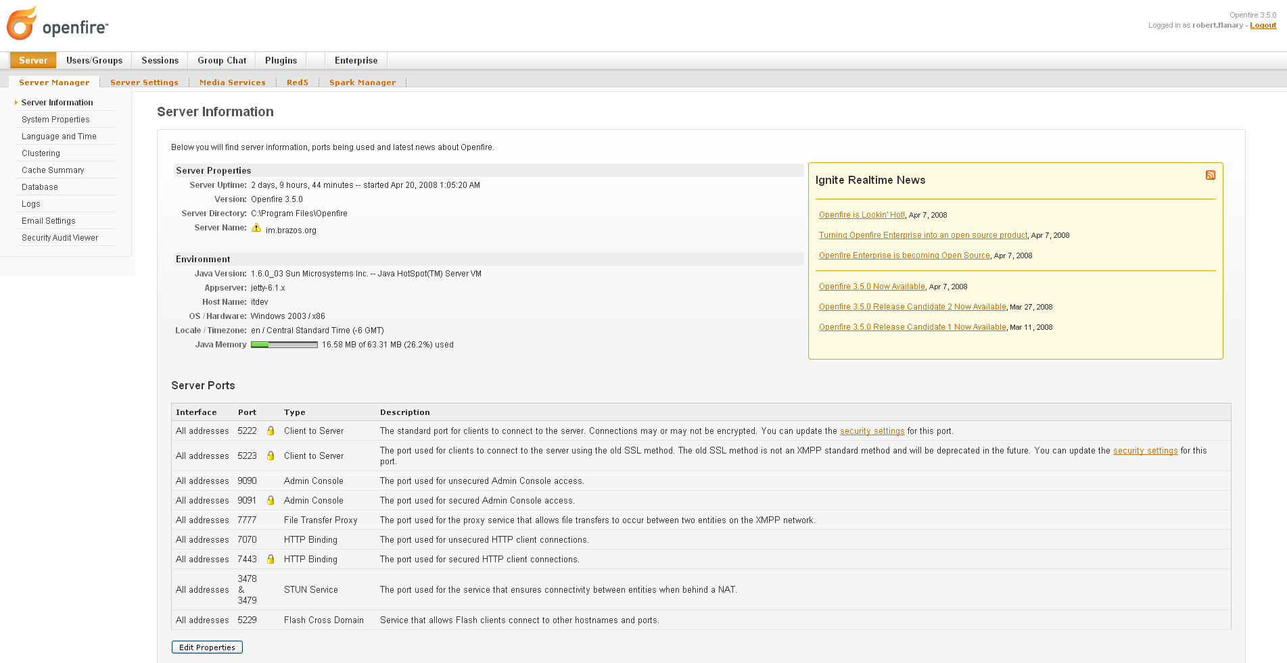This screenshot has width=1287, height=663.
Task: Open the Spark Manager sub-tab
Action: tap(362, 82)
